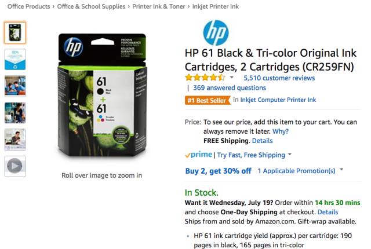This screenshot has width=371, height=249.
Task: Expand the Applicable Promotion(s) arrow
Action: pyautogui.click(x=341, y=170)
